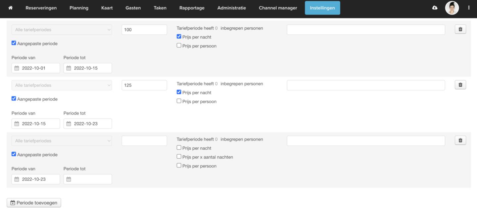Open the user profile avatar
477x214 pixels.
point(452,8)
